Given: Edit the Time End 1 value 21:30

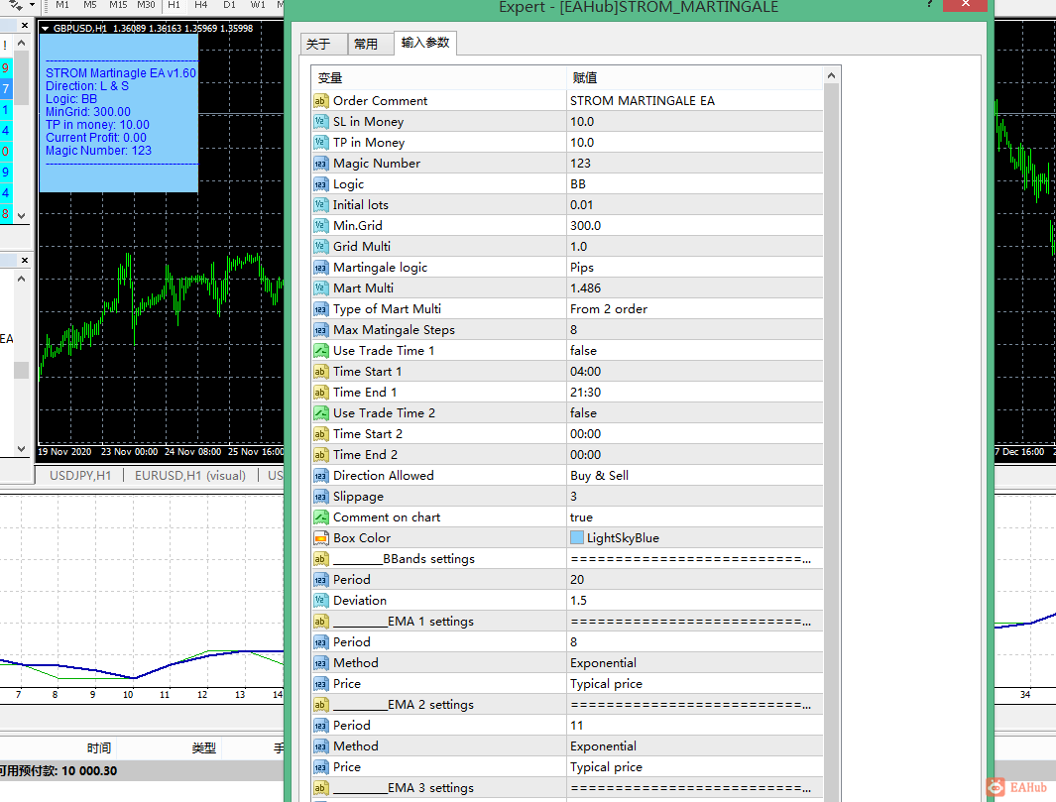Looking at the screenshot, I should pyautogui.click(x=694, y=393).
